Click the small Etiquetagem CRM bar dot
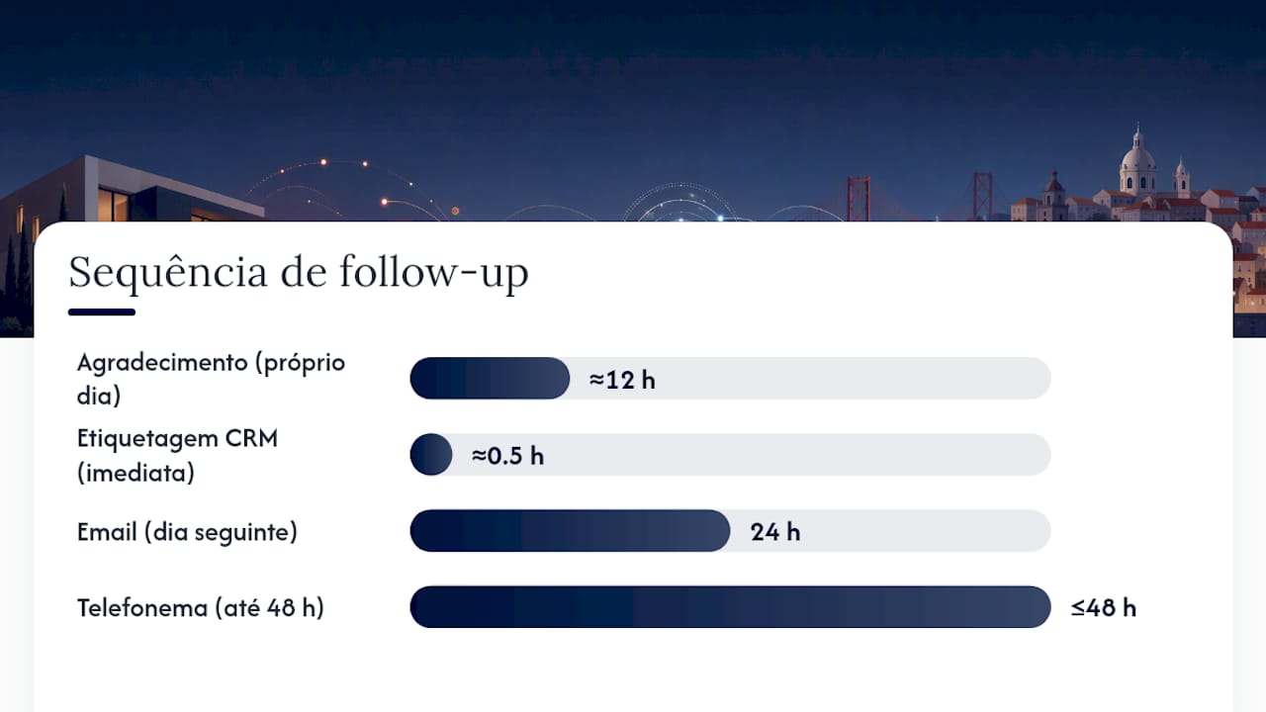Viewport: 1266px width, 712px height. pyautogui.click(x=431, y=455)
